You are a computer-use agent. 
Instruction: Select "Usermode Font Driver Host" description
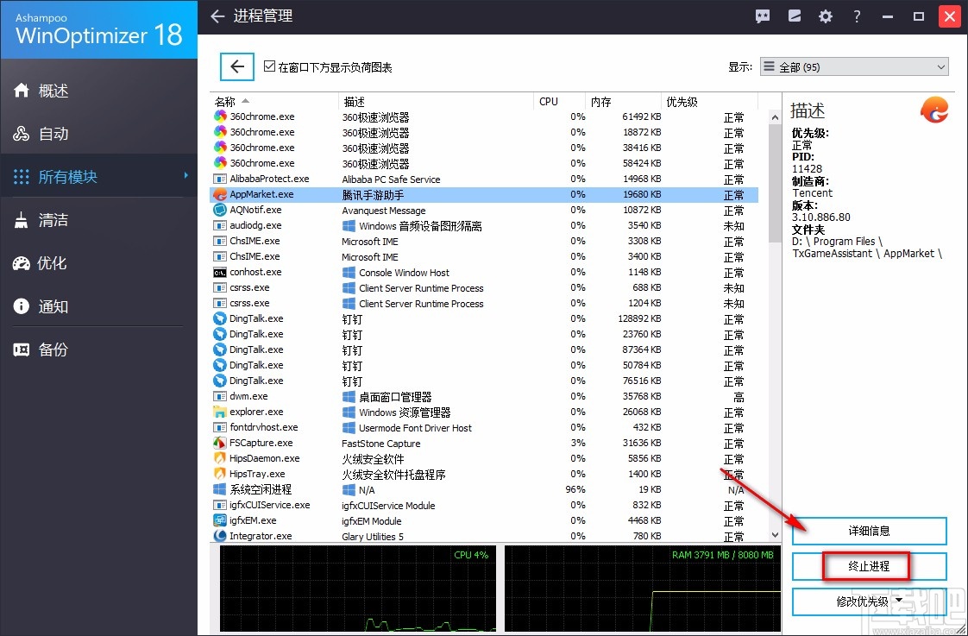[x=415, y=427]
